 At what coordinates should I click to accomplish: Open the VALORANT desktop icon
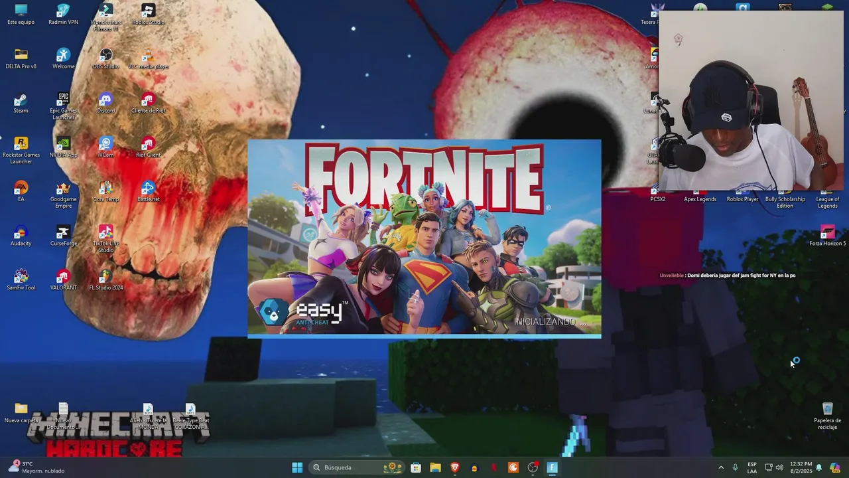pos(63,279)
